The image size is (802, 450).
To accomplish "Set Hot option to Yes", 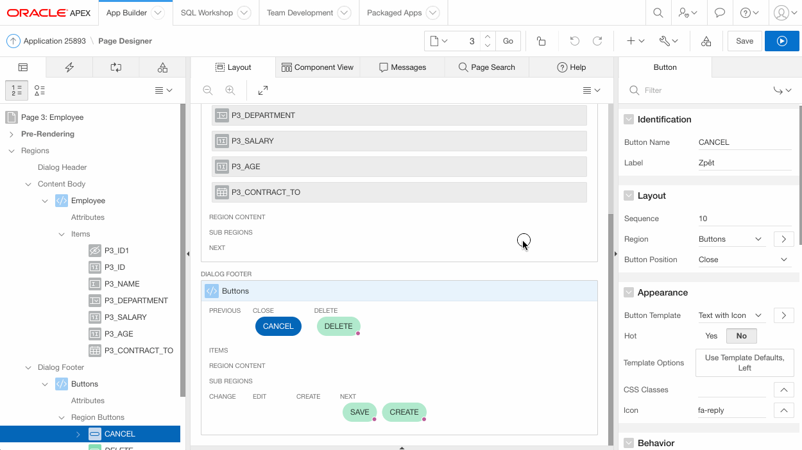I will (x=711, y=336).
